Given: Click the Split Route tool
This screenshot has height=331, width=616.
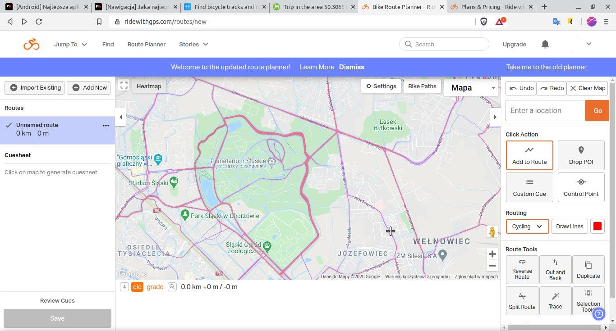Looking at the screenshot, I should (x=522, y=301).
